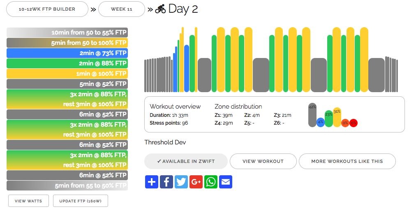Select the 5min cooldown 55 to 50% FTP row

coord(67,186)
